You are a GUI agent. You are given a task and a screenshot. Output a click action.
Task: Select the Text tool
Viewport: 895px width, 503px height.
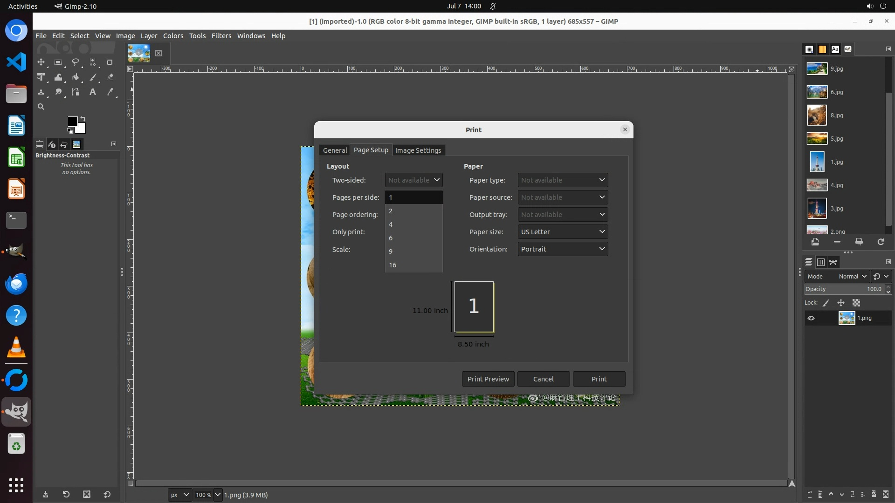coord(93,92)
